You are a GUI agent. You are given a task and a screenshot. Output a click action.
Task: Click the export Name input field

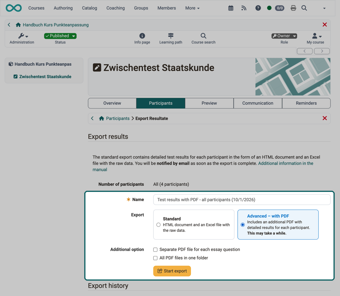point(242,200)
